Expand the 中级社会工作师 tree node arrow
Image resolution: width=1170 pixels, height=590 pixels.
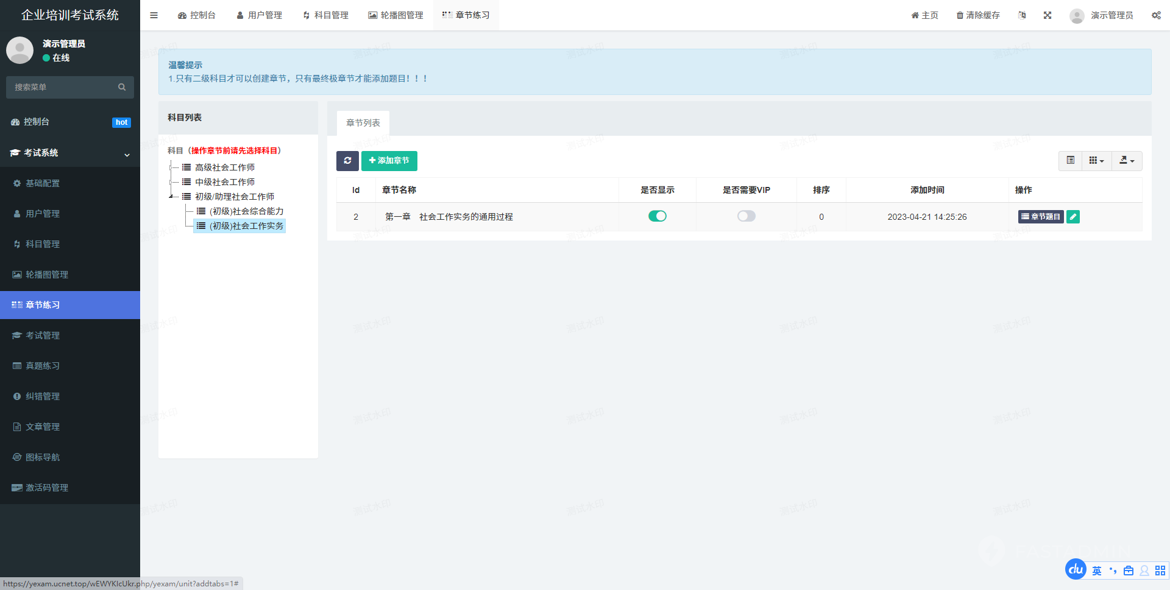coord(171,182)
